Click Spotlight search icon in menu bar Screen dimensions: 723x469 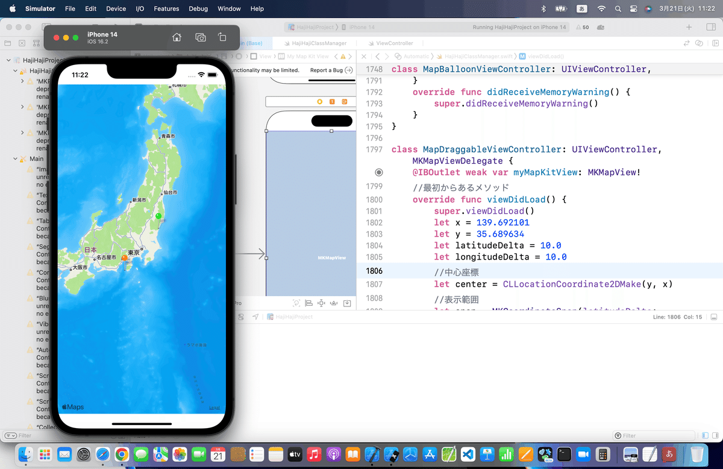tap(618, 8)
